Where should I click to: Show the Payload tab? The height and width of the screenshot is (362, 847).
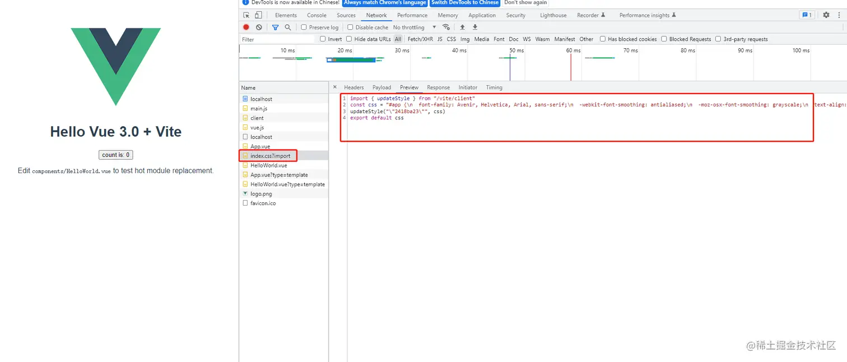pos(381,87)
